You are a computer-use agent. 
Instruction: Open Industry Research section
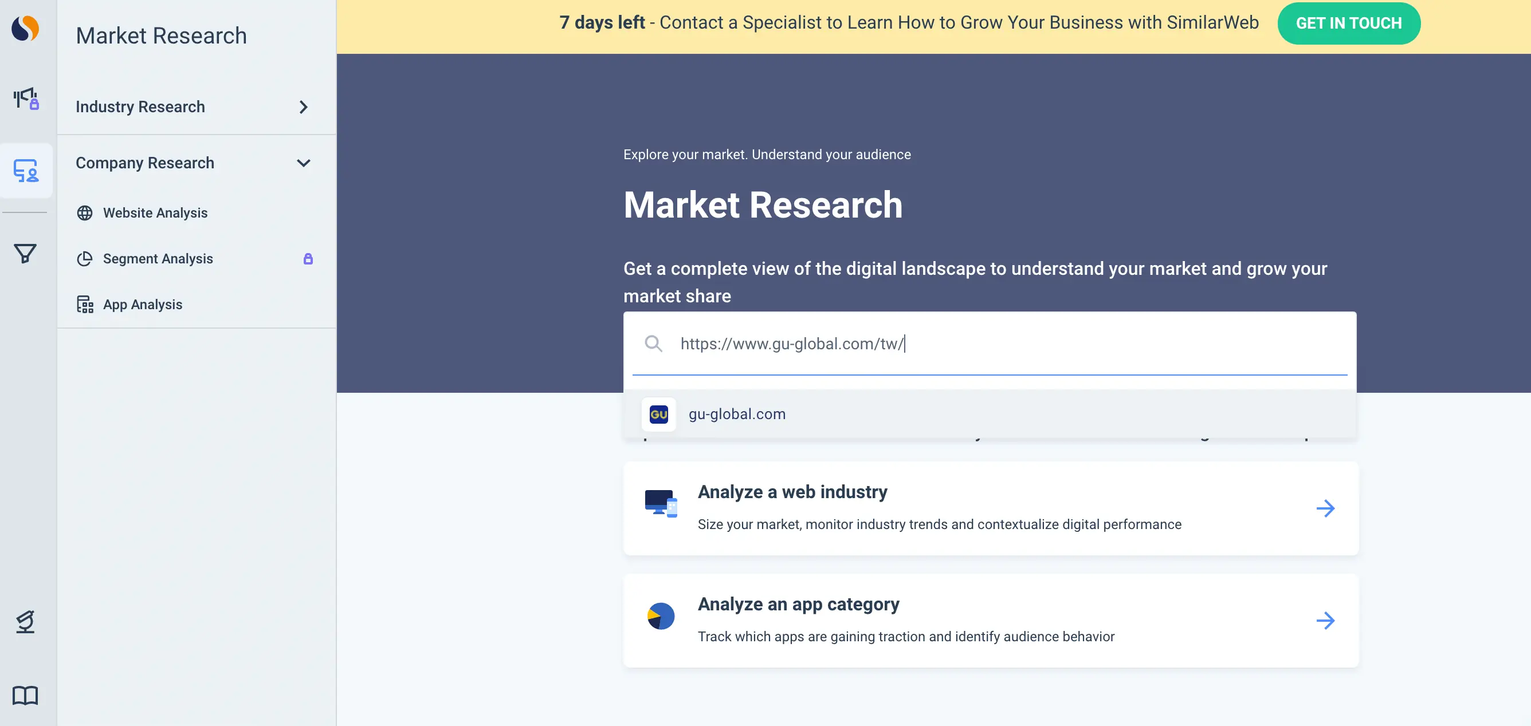196,107
